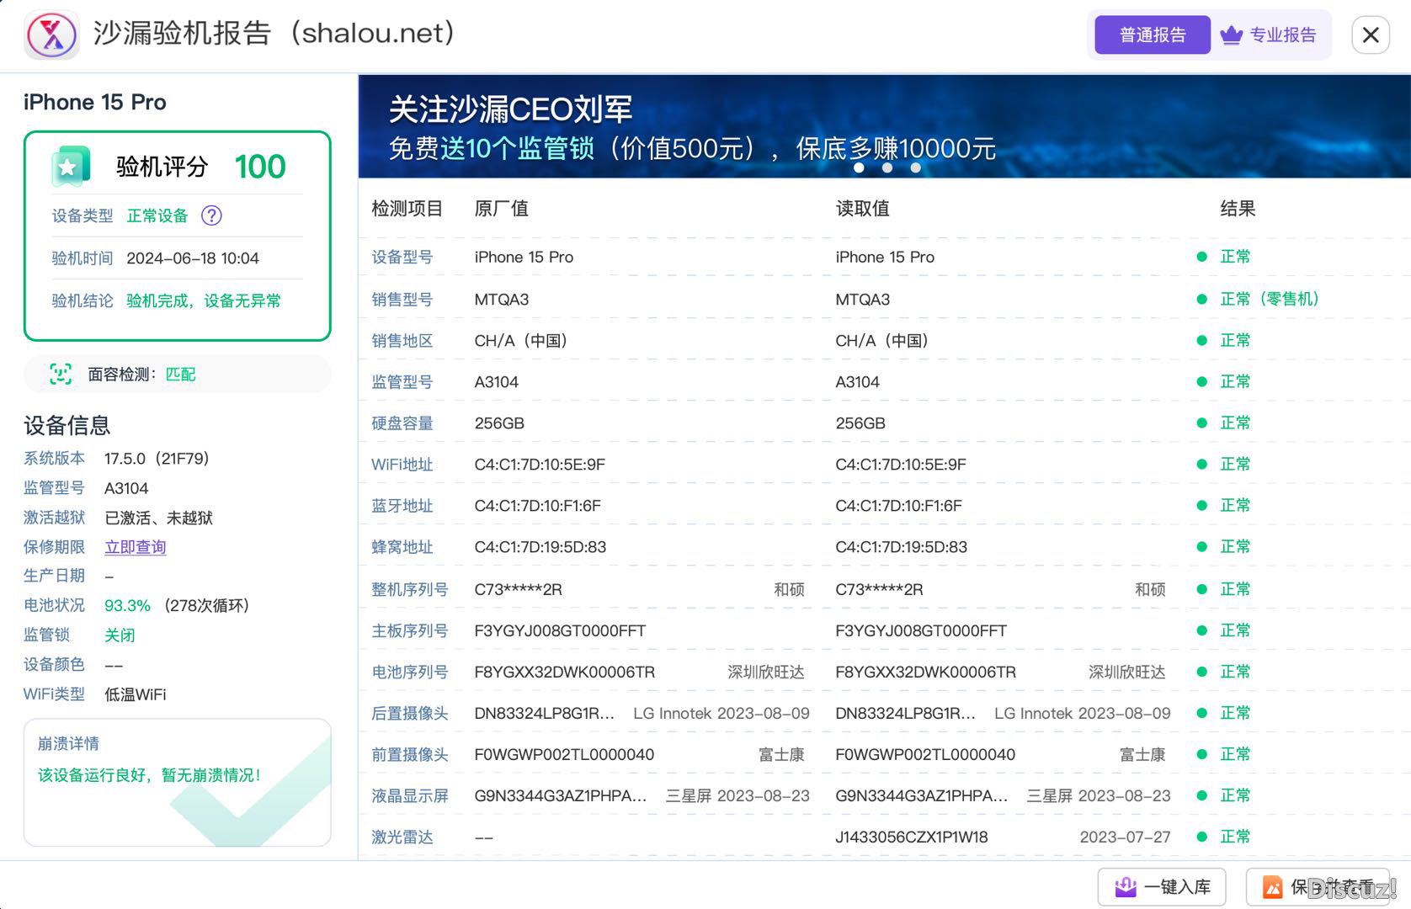
Task: Select the second banner carousel dot
Action: tap(887, 167)
